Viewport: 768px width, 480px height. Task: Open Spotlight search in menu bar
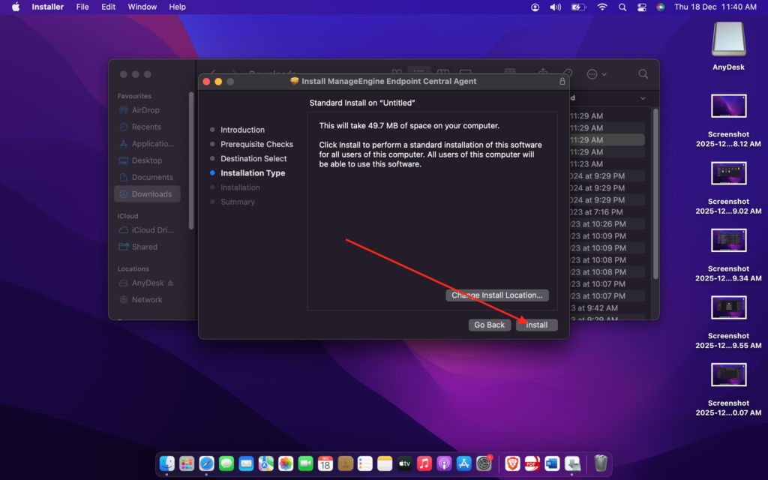pos(622,7)
